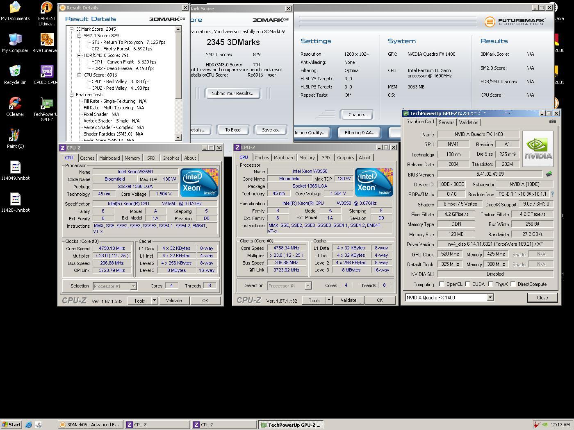This screenshot has height=430, width=574.
Task: Open the 114204.hwbot file icon
Action: (x=15, y=203)
